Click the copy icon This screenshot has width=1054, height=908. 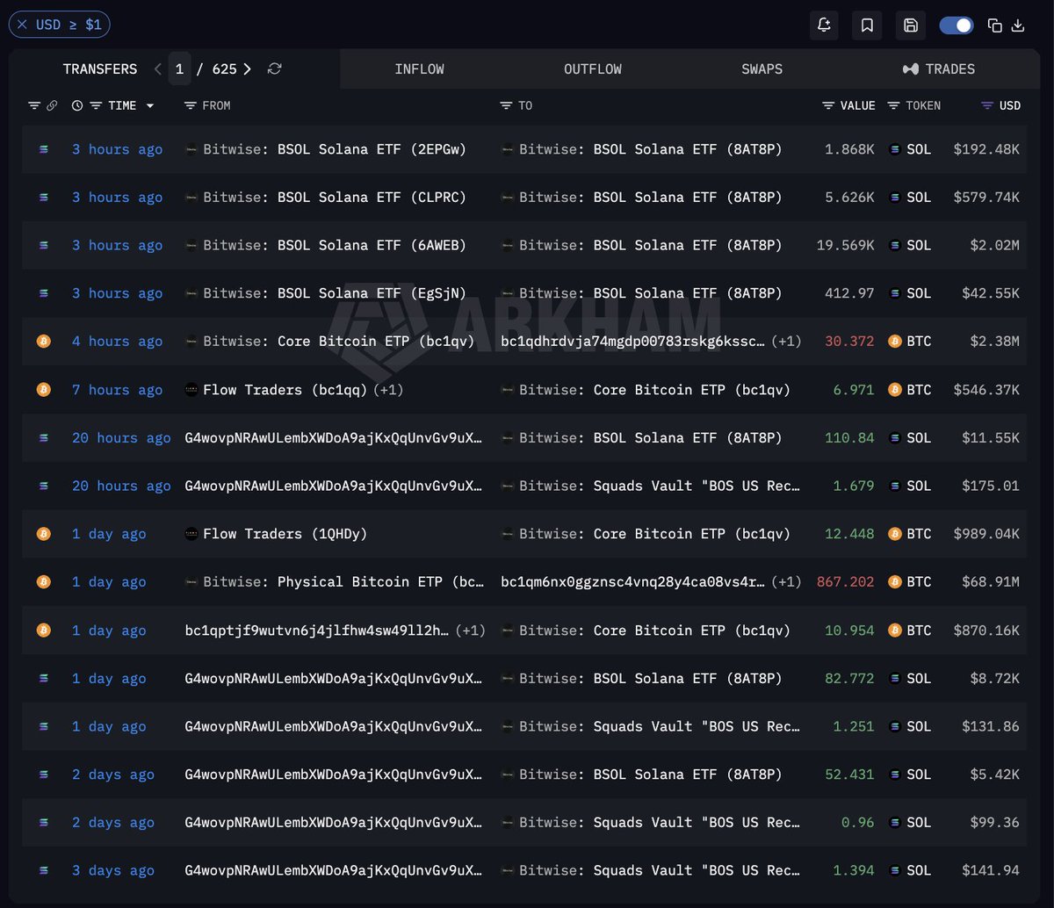click(995, 25)
